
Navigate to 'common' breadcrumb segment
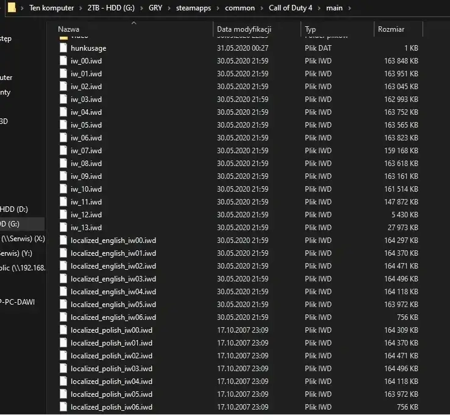click(x=240, y=8)
